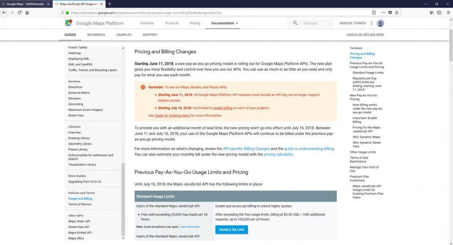Viewport: 453px width, 245px height.
Task: Open the enable billing link in reminder
Action: coord(222,108)
